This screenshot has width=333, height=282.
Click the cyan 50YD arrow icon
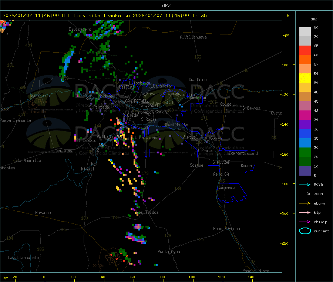coord(305,185)
